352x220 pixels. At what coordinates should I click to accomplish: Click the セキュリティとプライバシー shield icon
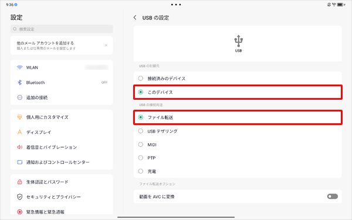click(x=20, y=197)
